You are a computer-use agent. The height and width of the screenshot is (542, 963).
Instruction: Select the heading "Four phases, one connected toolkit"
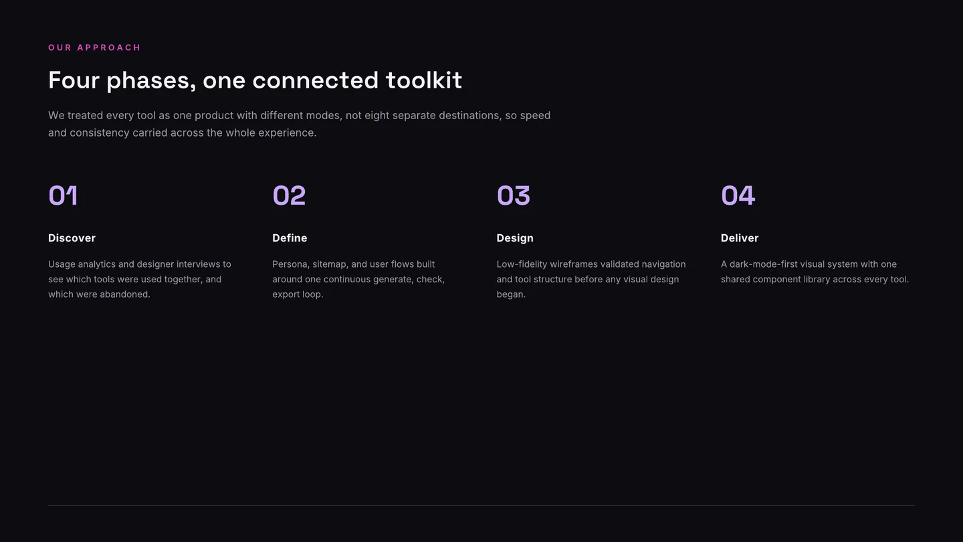[255, 80]
